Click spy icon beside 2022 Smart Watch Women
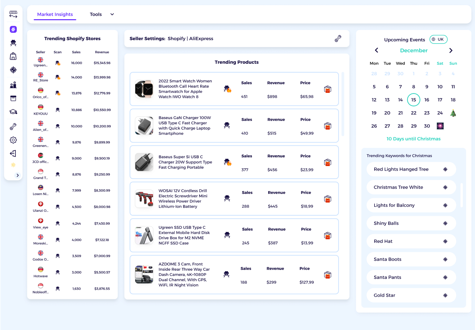Screen dimensions: 475x330 click(227, 89)
